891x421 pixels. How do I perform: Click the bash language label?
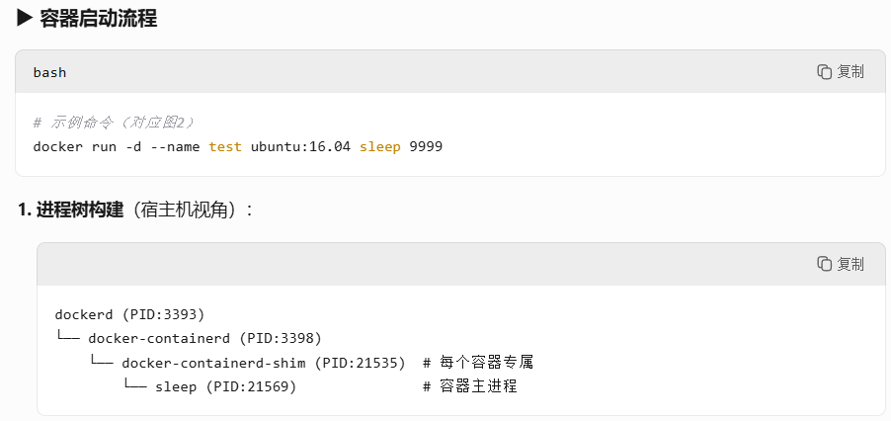(49, 72)
